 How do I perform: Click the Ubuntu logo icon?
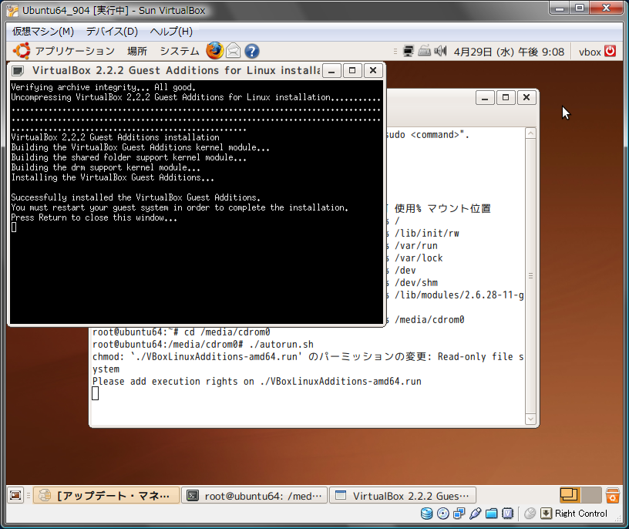point(22,51)
